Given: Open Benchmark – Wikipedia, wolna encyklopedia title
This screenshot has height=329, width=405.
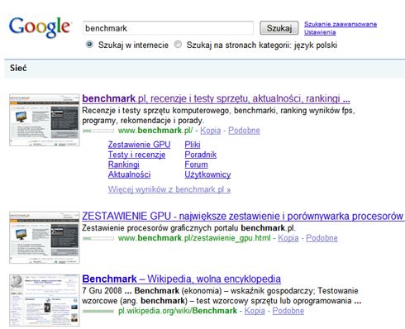Looking at the screenshot, I should (x=182, y=279).
